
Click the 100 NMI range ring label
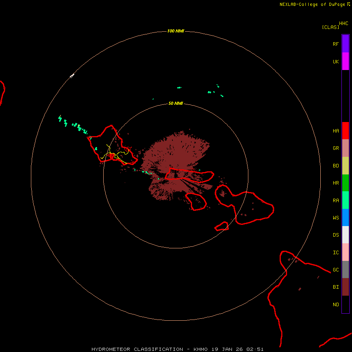pyautogui.click(x=176, y=31)
